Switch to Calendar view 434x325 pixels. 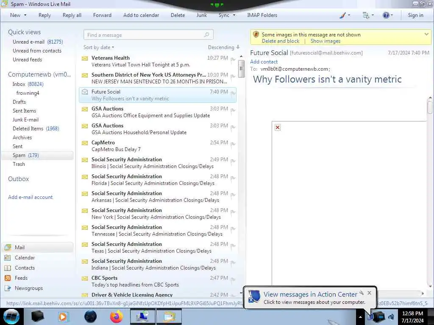coord(25,258)
